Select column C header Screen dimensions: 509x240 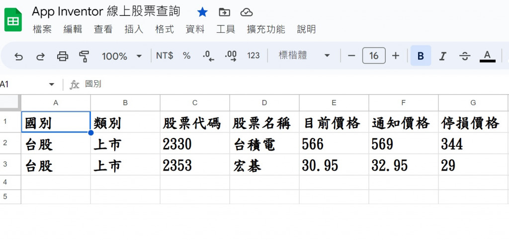pyautogui.click(x=195, y=103)
